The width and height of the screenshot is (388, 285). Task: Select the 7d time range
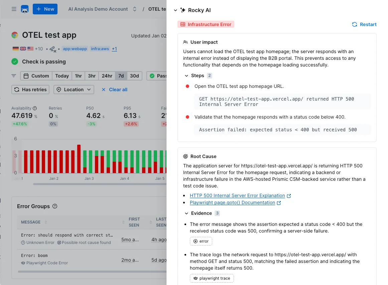click(121, 76)
